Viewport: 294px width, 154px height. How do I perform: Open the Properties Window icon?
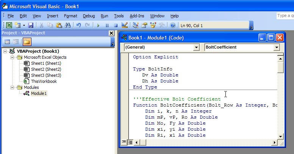point(144,25)
